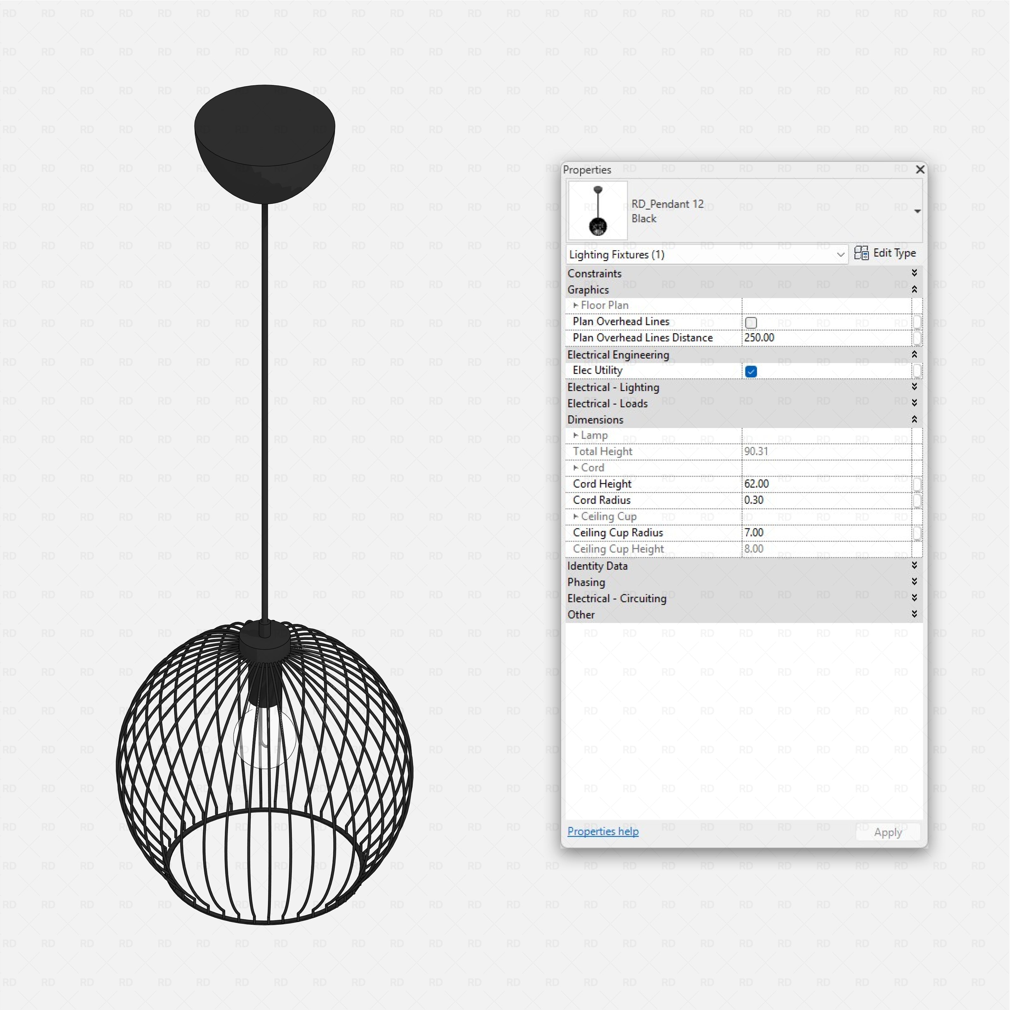1010x1010 pixels.
Task: Click the Cord Radius value 0.30
Action: pos(754,500)
